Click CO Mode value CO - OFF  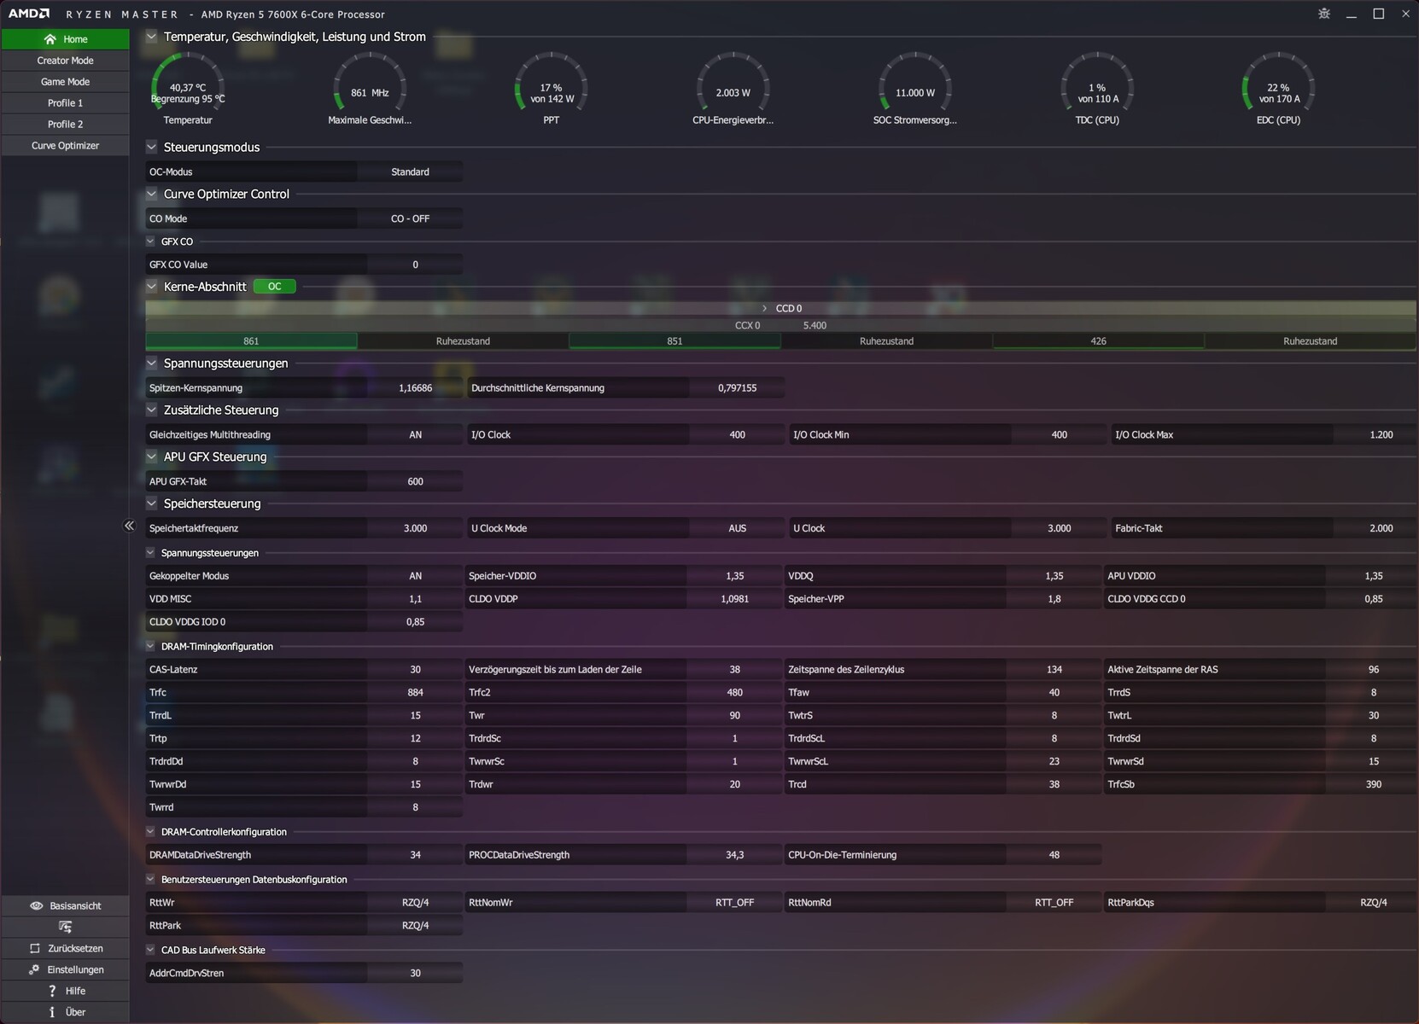pyautogui.click(x=411, y=218)
